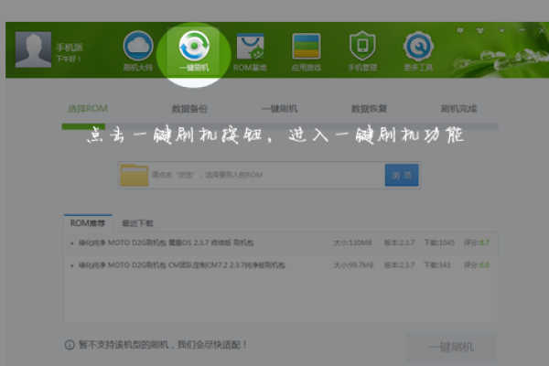Switch to the 最近下载 tab
This screenshot has height=366, width=549.
coord(137,223)
